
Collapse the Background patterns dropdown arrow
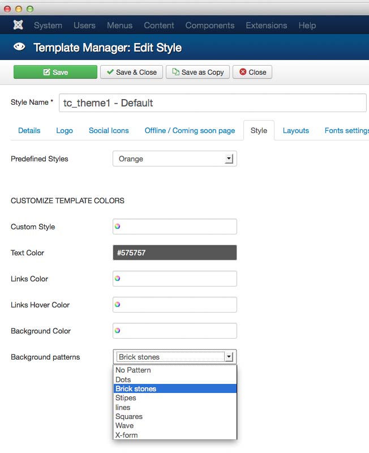coord(229,357)
